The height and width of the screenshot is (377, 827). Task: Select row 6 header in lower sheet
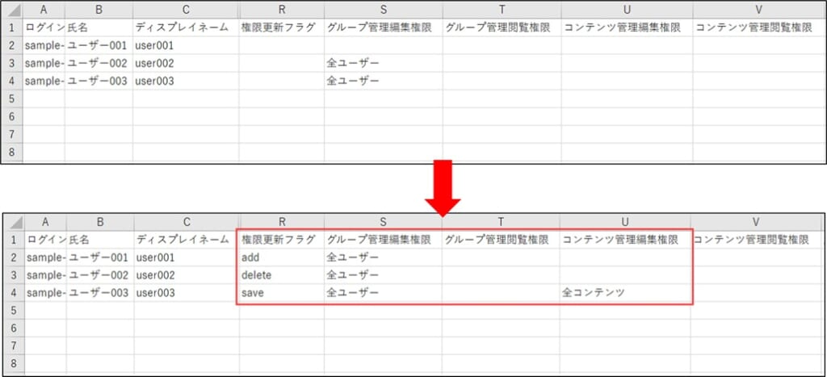tap(15, 328)
